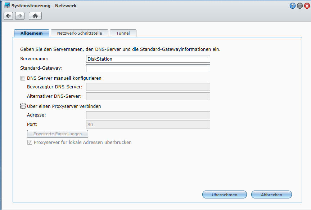
Task: Click the forward arrow navigation button
Action: click(x=20, y=16)
